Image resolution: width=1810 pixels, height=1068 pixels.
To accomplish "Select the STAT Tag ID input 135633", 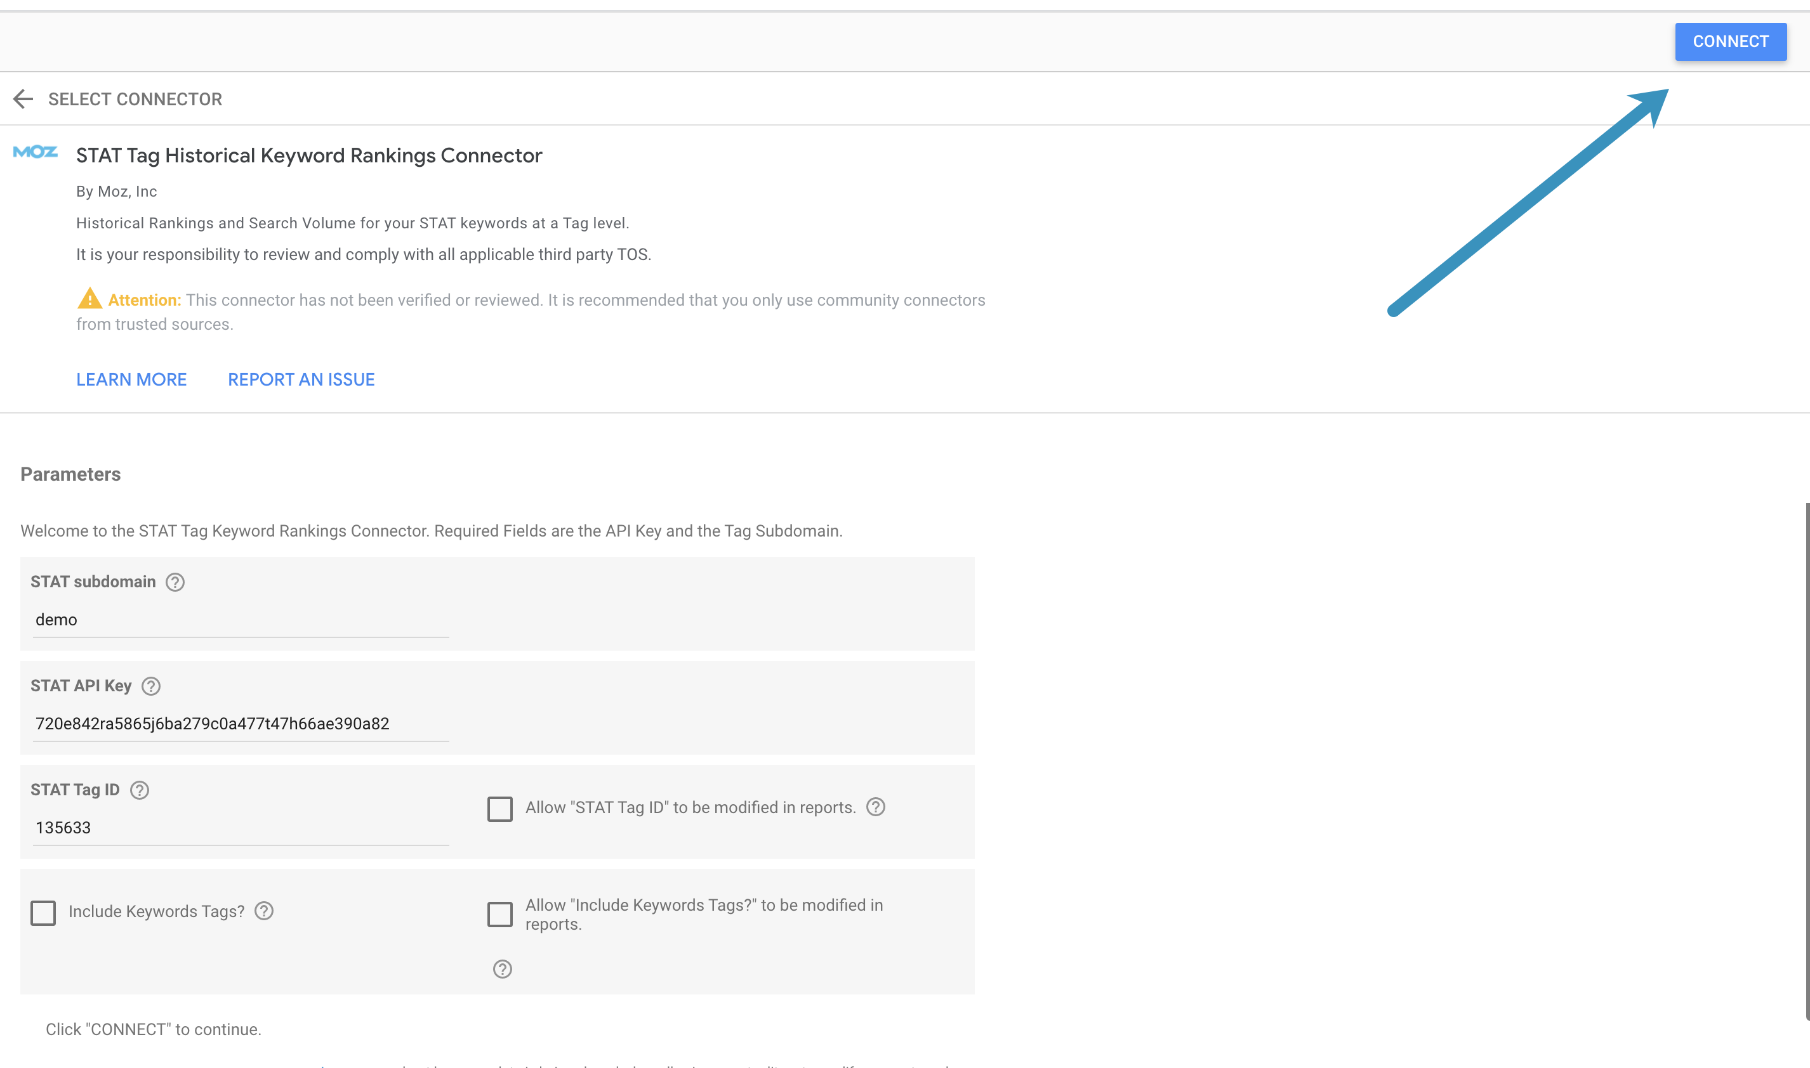I will click(x=241, y=828).
